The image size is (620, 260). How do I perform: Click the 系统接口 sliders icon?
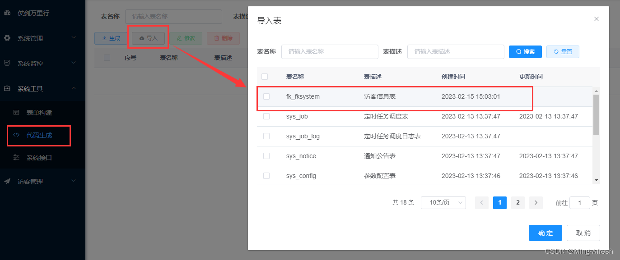coord(16,158)
